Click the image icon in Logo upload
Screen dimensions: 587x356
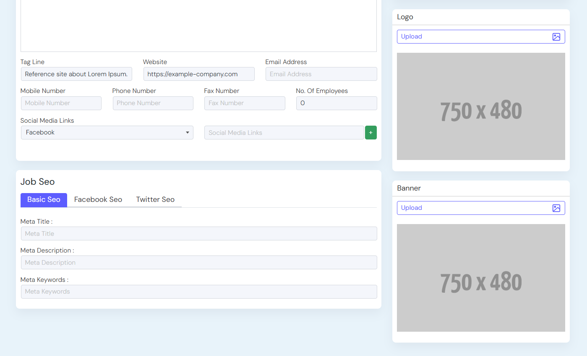556,37
